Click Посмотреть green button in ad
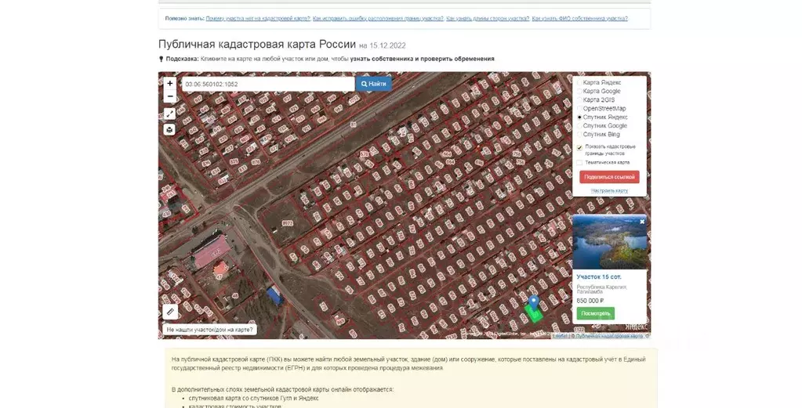802x408 pixels. click(595, 313)
